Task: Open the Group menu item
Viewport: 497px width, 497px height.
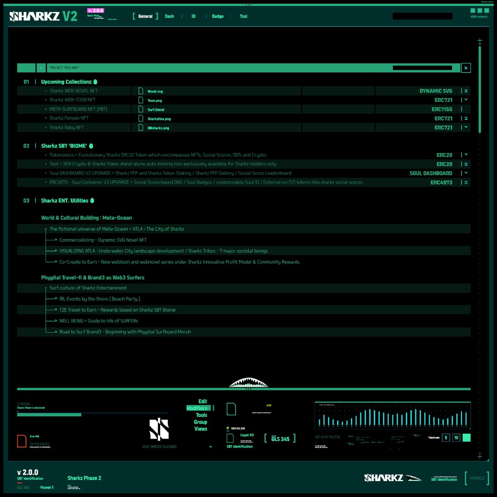Action: (x=200, y=422)
